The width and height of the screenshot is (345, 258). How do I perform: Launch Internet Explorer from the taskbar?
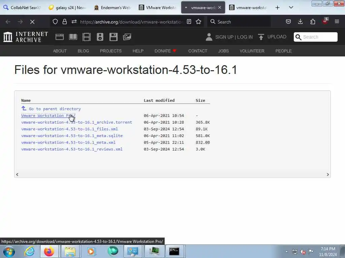29,251
